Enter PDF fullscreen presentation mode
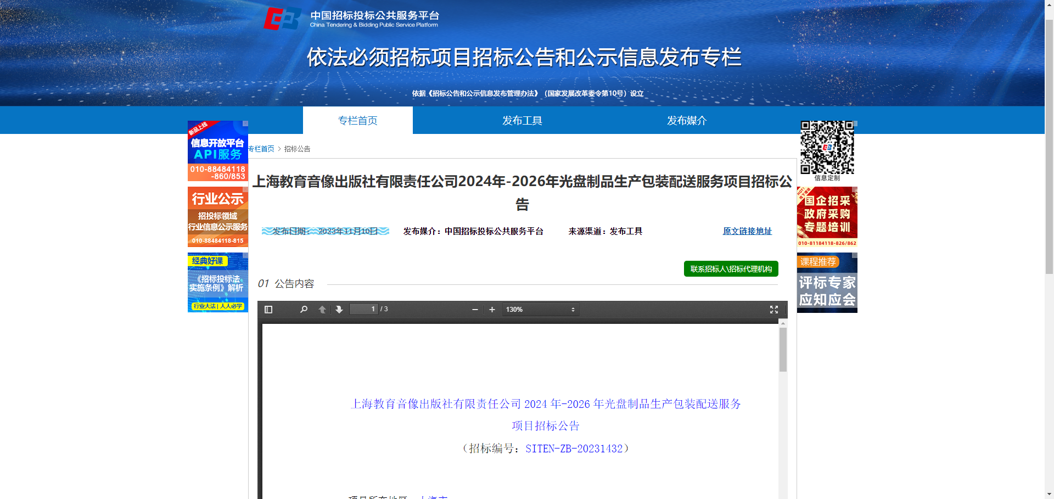This screenshot has height=499, width=1054. pyautogui.click(x=774, y=310)
